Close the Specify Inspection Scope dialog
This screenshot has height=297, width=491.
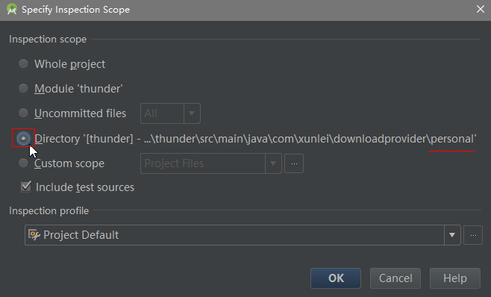[481, 9]
